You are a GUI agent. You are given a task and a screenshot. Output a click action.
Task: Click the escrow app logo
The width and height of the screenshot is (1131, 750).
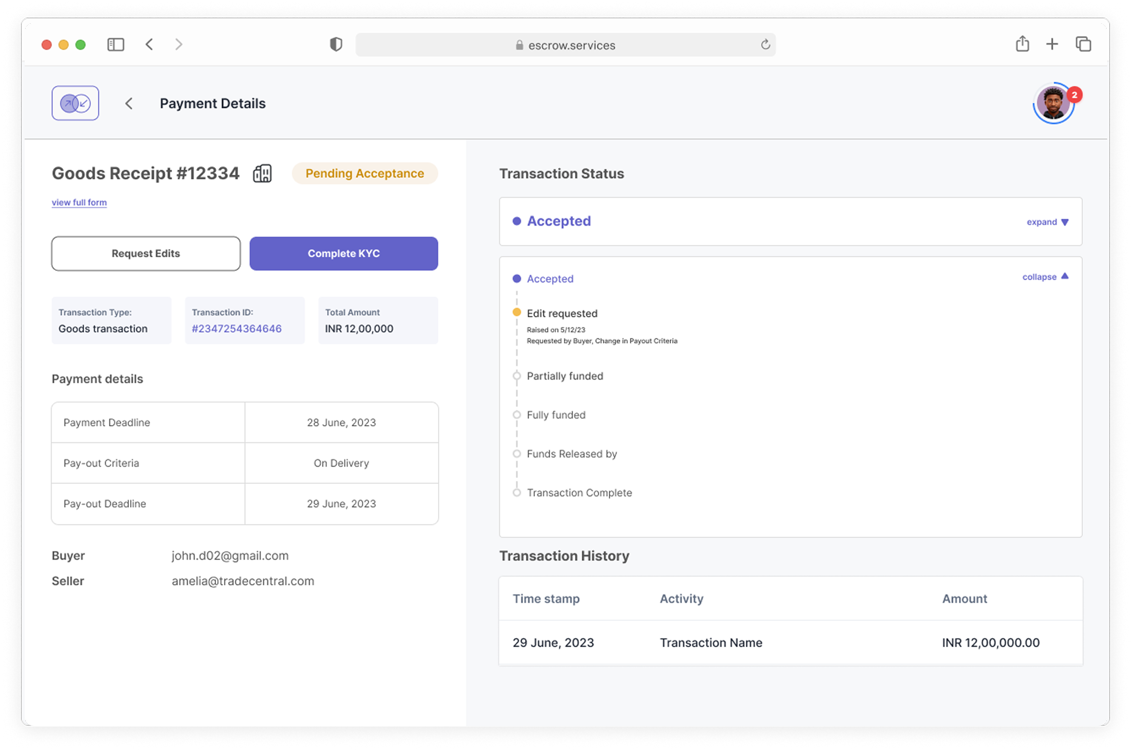pyautogui.click(x=75, y=103)
